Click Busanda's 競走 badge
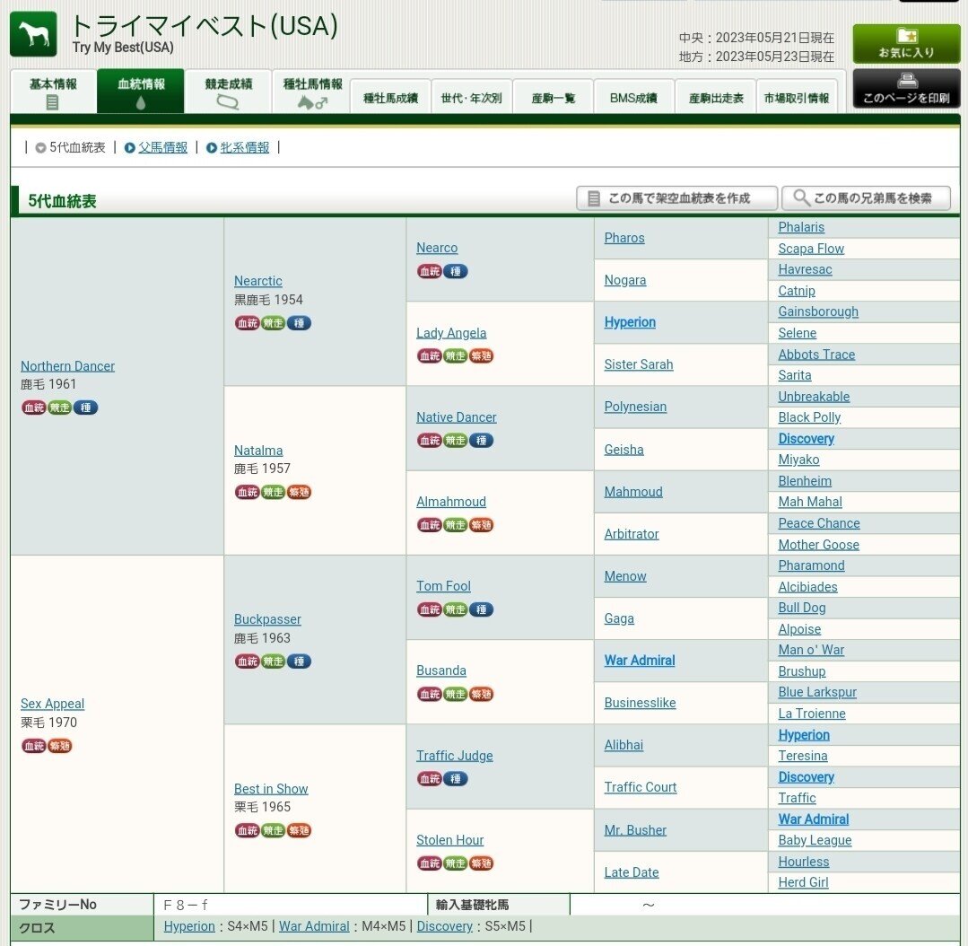This screenshot has width=968, height=946. (x=455, y=694)
